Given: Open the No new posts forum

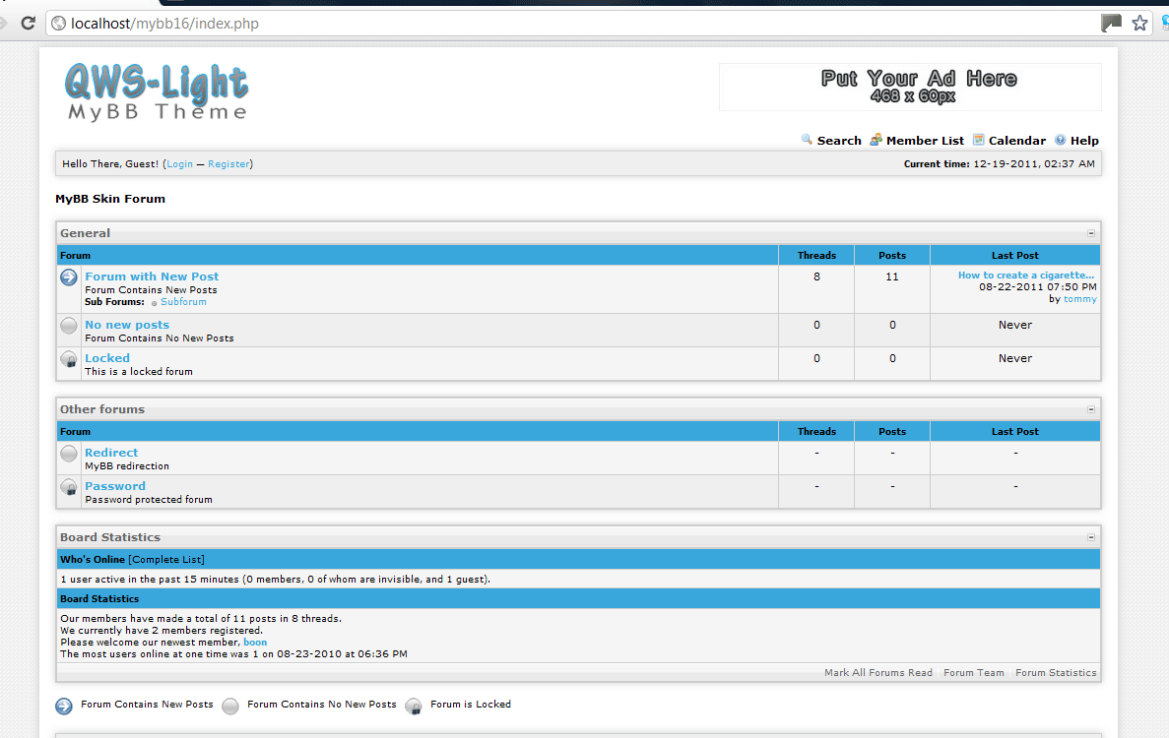Looking at the screenshot, I should [x=127, y=325].
